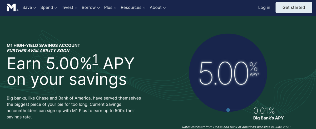
Task: Click the M1 logo icon
Action: tap(12, 8)
